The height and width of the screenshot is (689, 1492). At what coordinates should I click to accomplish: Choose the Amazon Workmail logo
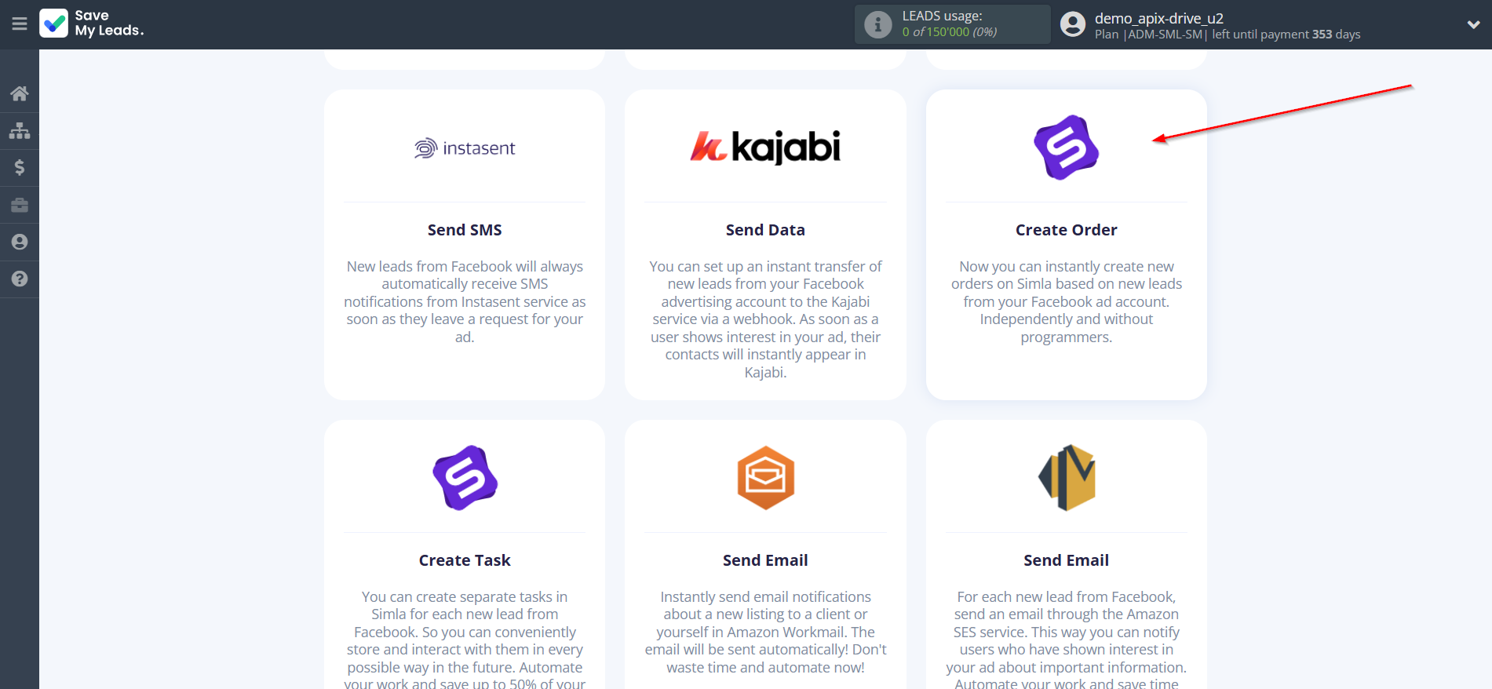(765, 478)
